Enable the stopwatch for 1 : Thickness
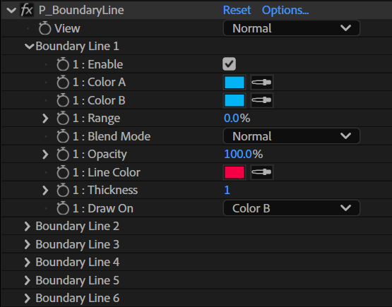 (x=62, y=190)
